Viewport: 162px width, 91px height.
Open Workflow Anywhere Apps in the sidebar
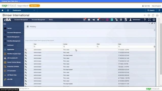(x=13, y=54)
